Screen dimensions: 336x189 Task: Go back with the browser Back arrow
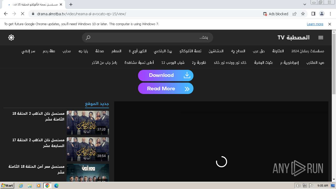[x=6, y=14]
